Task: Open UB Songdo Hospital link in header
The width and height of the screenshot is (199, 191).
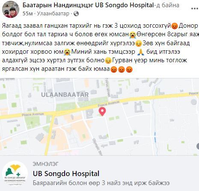Action: coord(124,5)
